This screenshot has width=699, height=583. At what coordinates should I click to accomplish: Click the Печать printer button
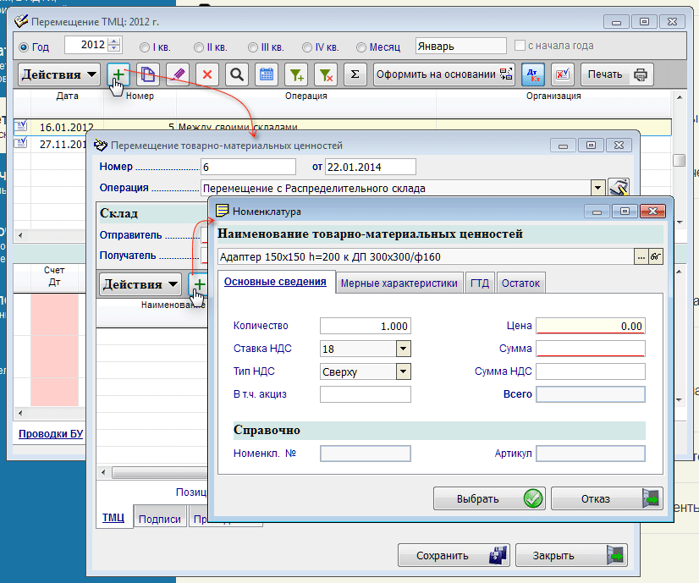click(618, 74)
